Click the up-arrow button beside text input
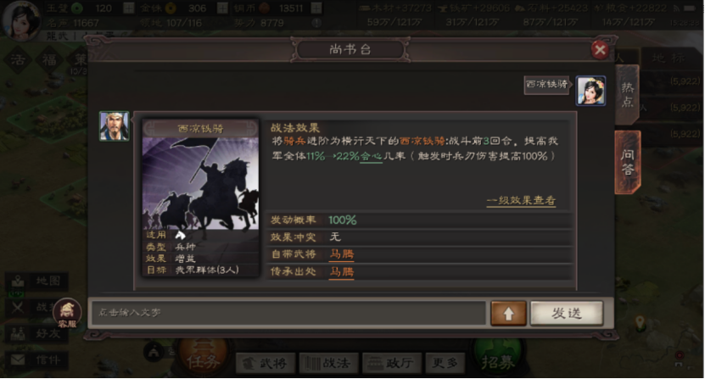705x379 pixels. 508,313
